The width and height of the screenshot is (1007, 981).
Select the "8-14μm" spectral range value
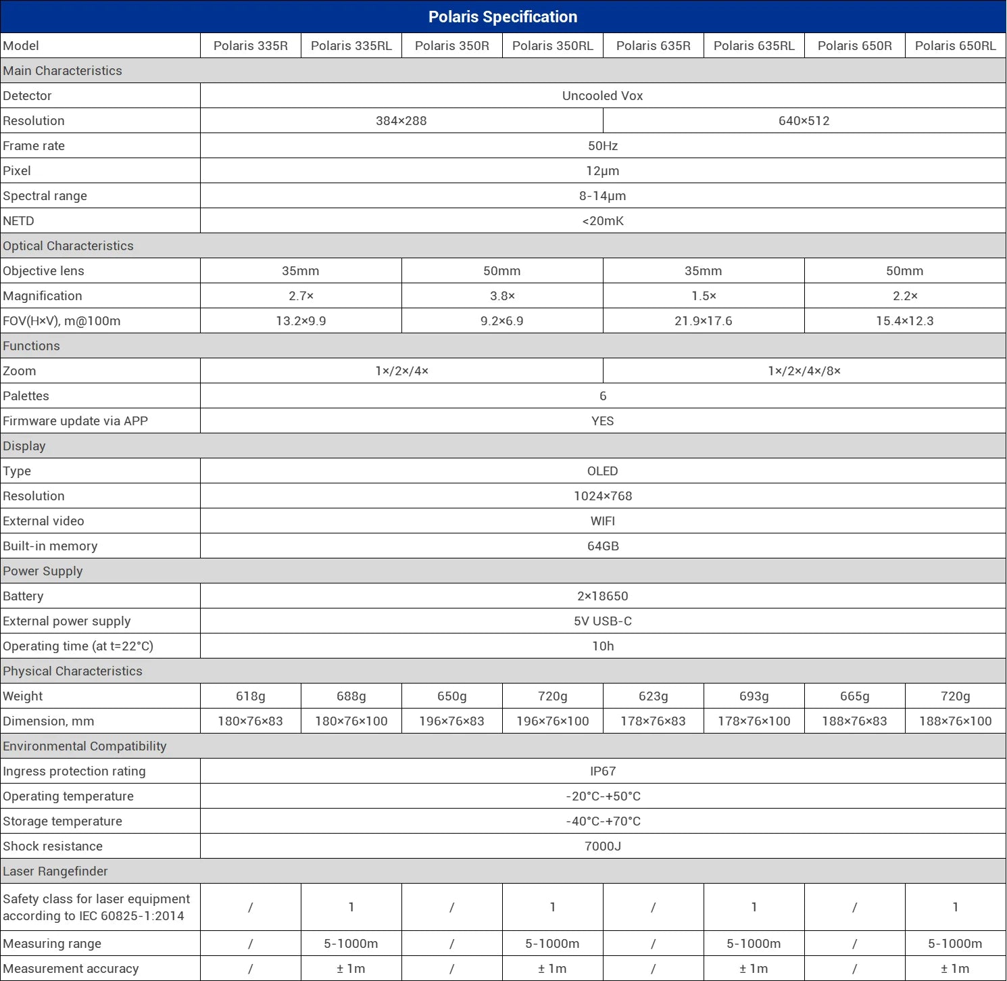(603, 195)
